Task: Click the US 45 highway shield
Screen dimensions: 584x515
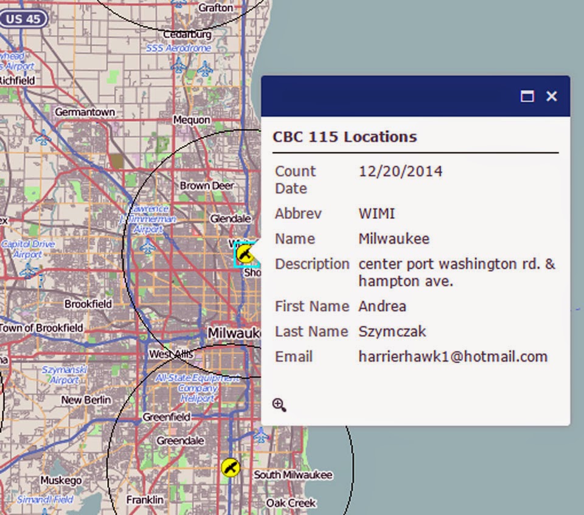Action: pos(23,19)
